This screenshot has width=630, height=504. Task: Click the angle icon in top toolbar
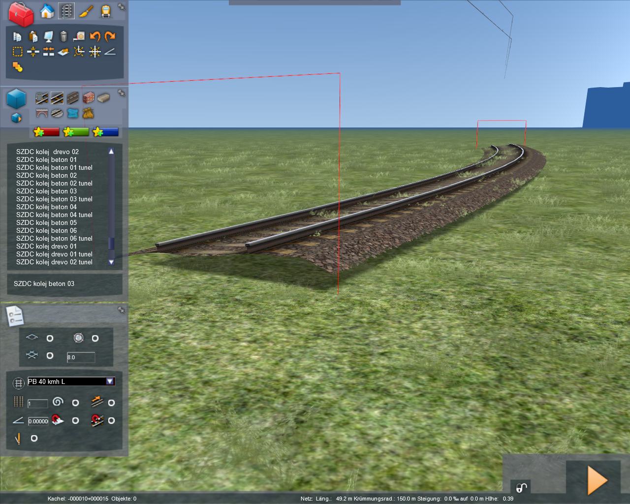pyautogui.click(x=110, y=51)
